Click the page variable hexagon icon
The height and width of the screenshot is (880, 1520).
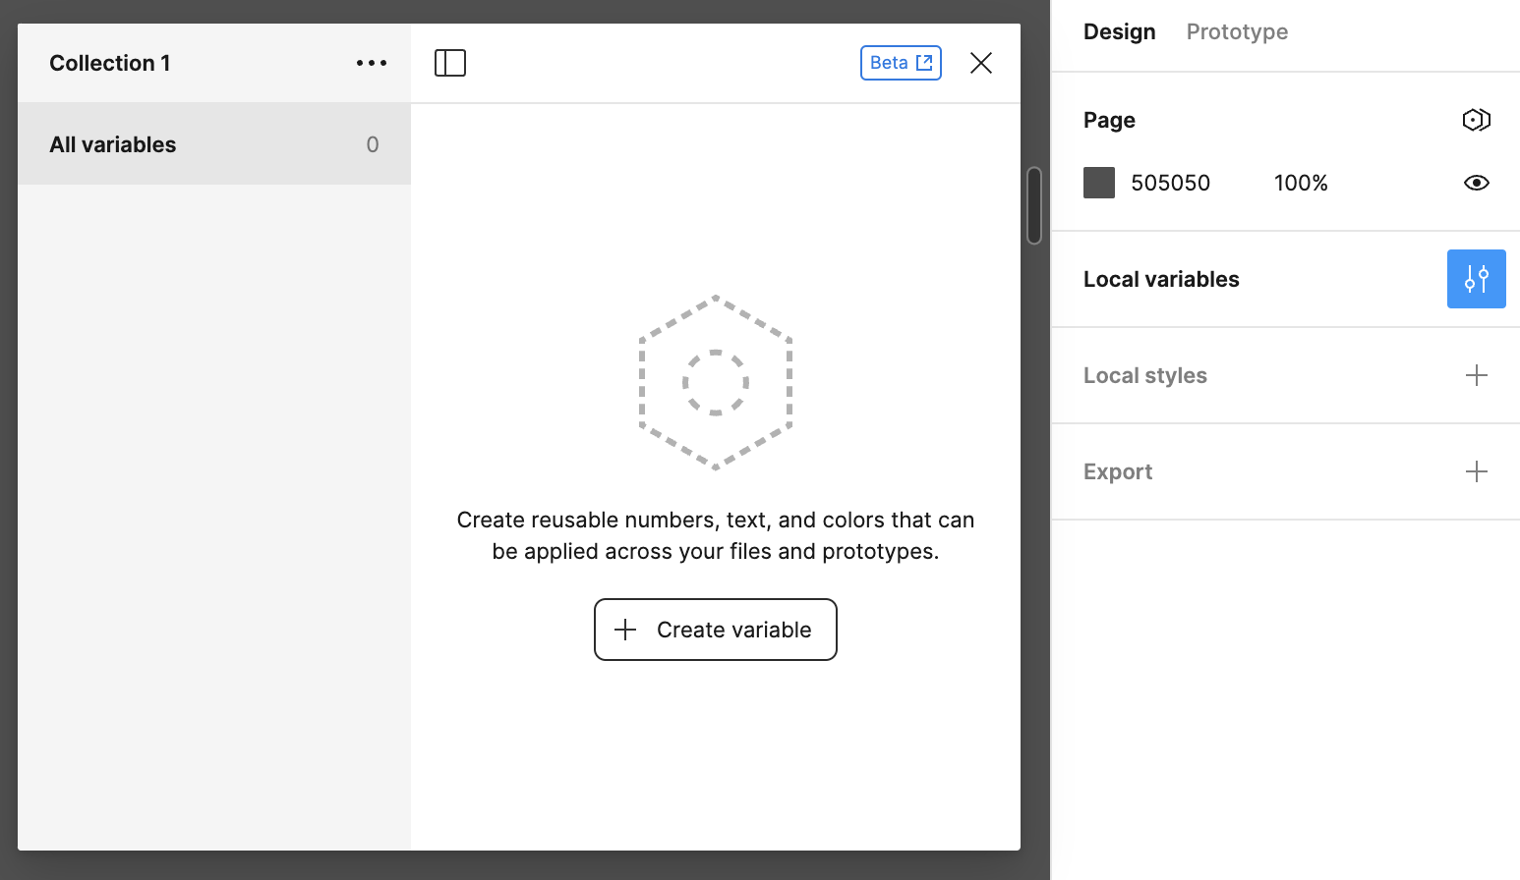[1476, 120]
